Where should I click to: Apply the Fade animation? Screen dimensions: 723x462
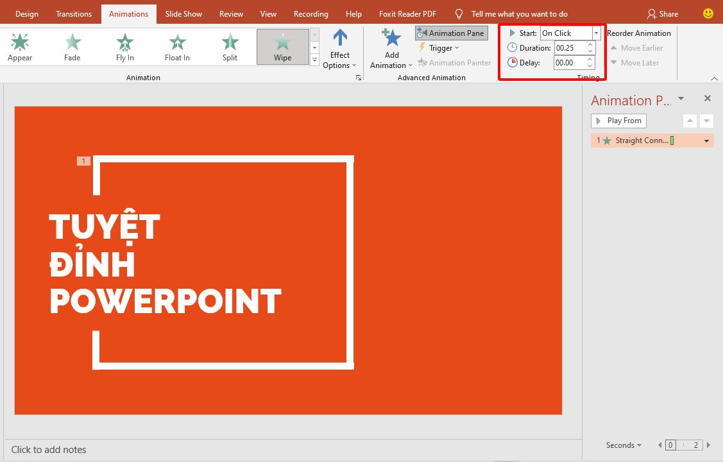point(72,45)
